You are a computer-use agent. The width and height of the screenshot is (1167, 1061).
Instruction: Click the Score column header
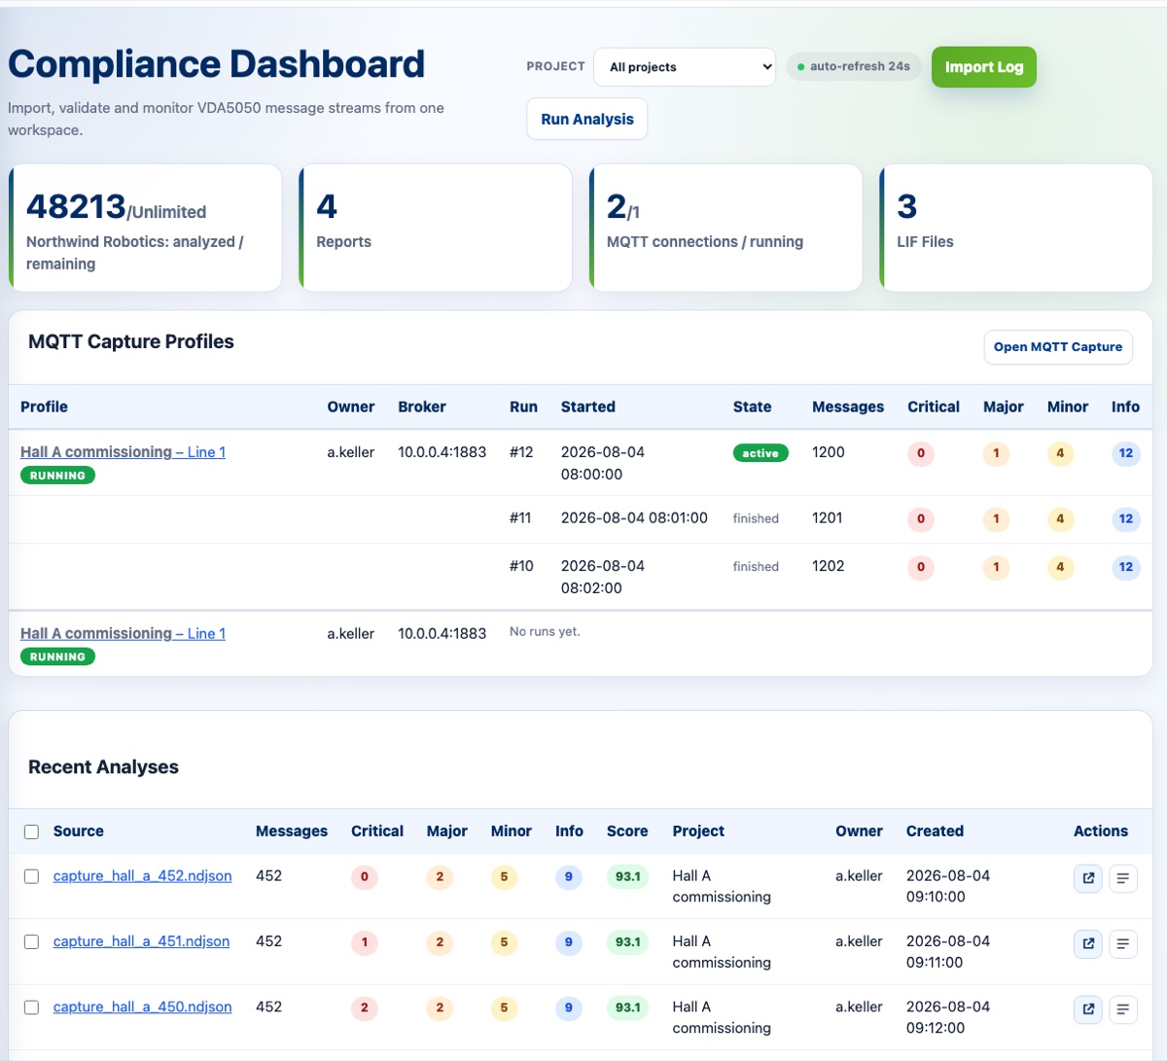click(x=627, y=831)
